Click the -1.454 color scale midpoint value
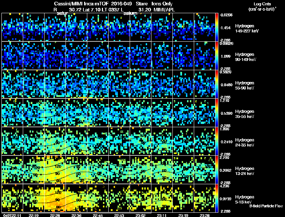The width and height of the screenshot is (285, 217). coord(225,28)
